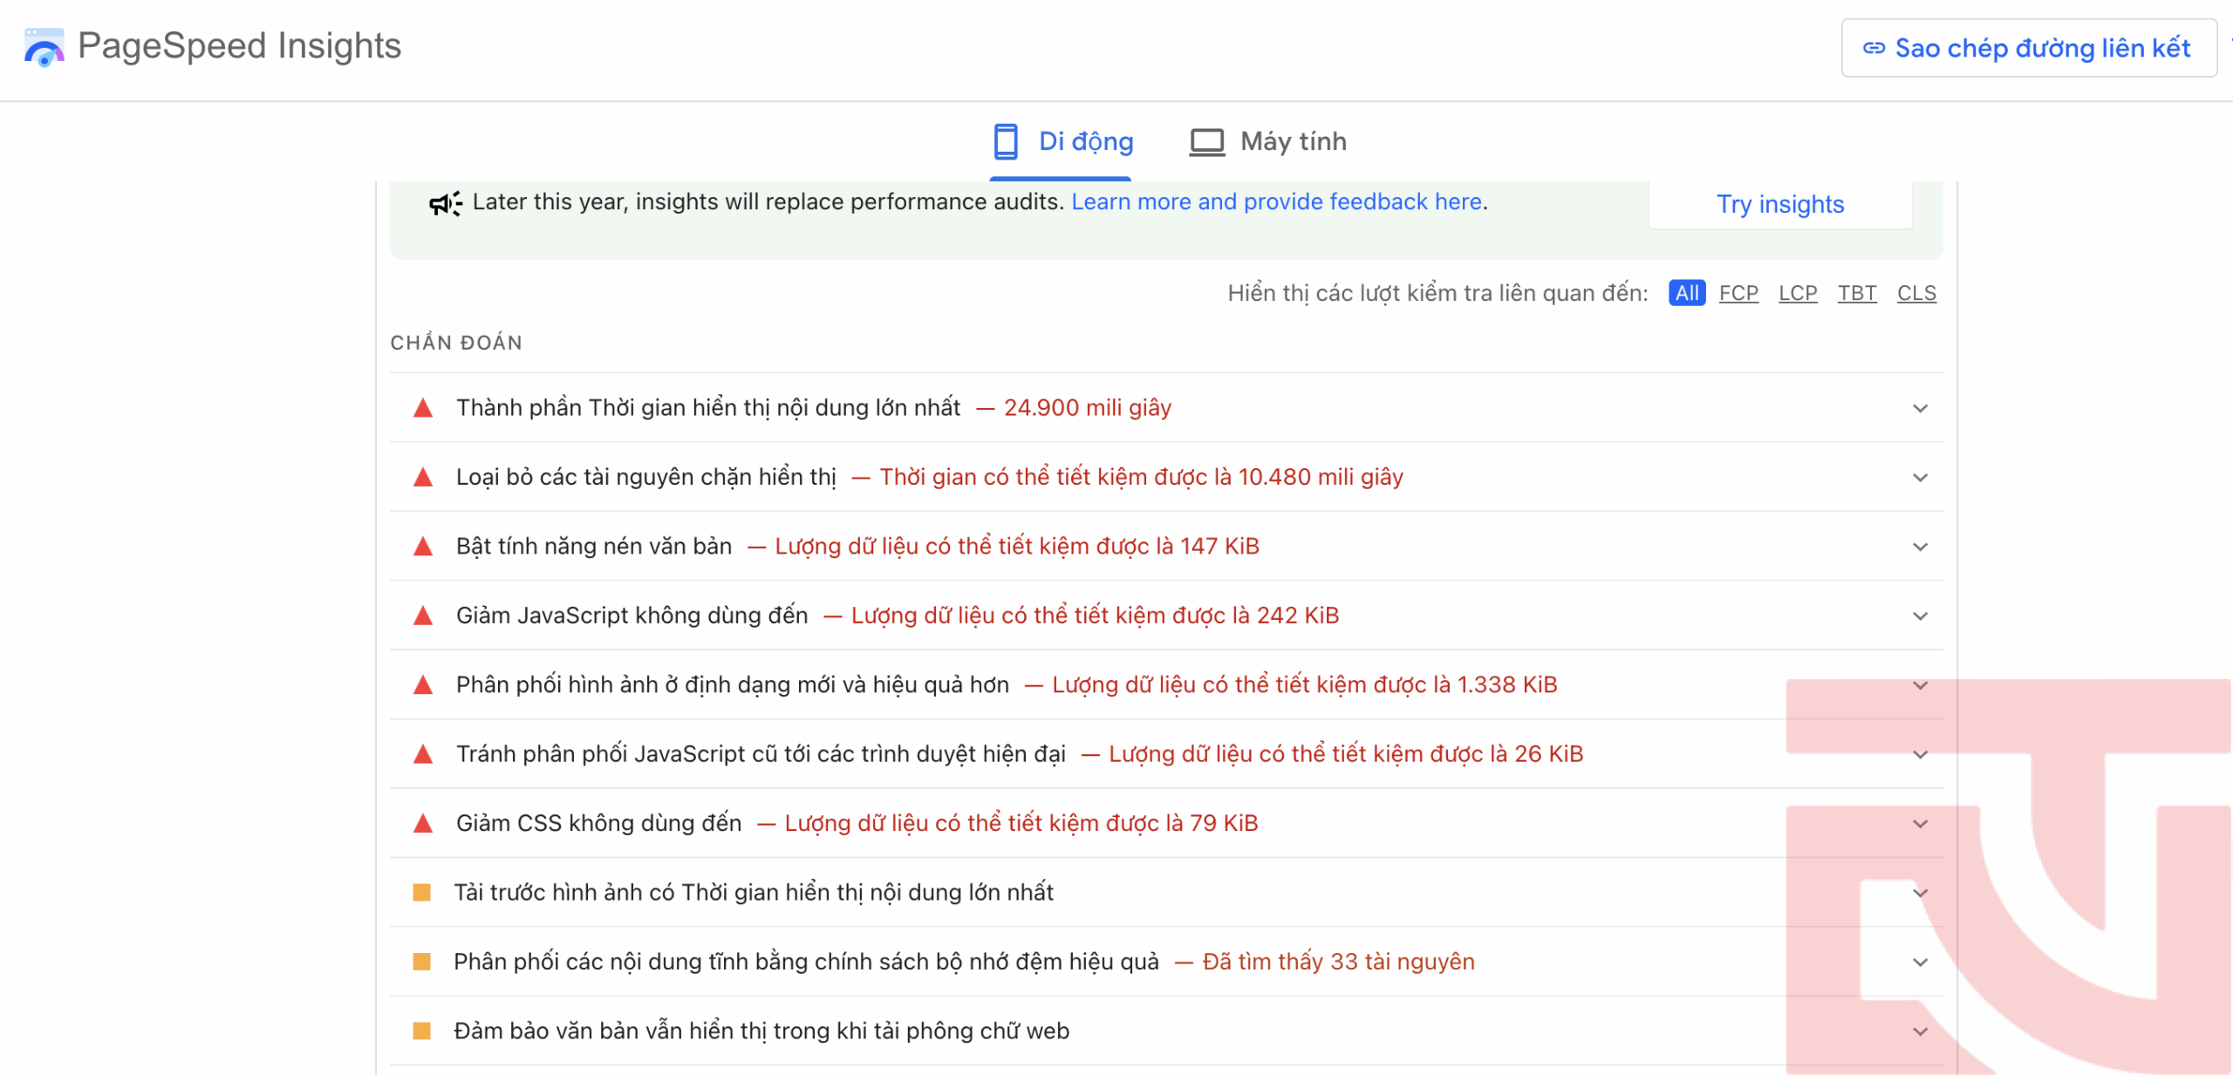
Task: Click red triangle beside Thành phần Thời gian hiển thị
Action: point(423,408)
